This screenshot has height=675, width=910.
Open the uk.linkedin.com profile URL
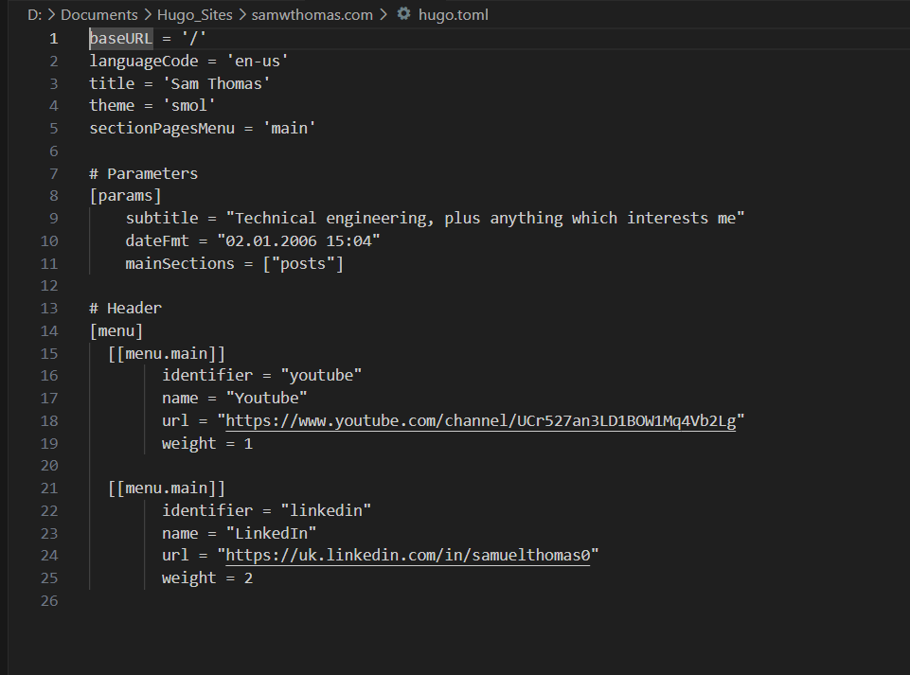pyautogui.click(x=407, y=556)
